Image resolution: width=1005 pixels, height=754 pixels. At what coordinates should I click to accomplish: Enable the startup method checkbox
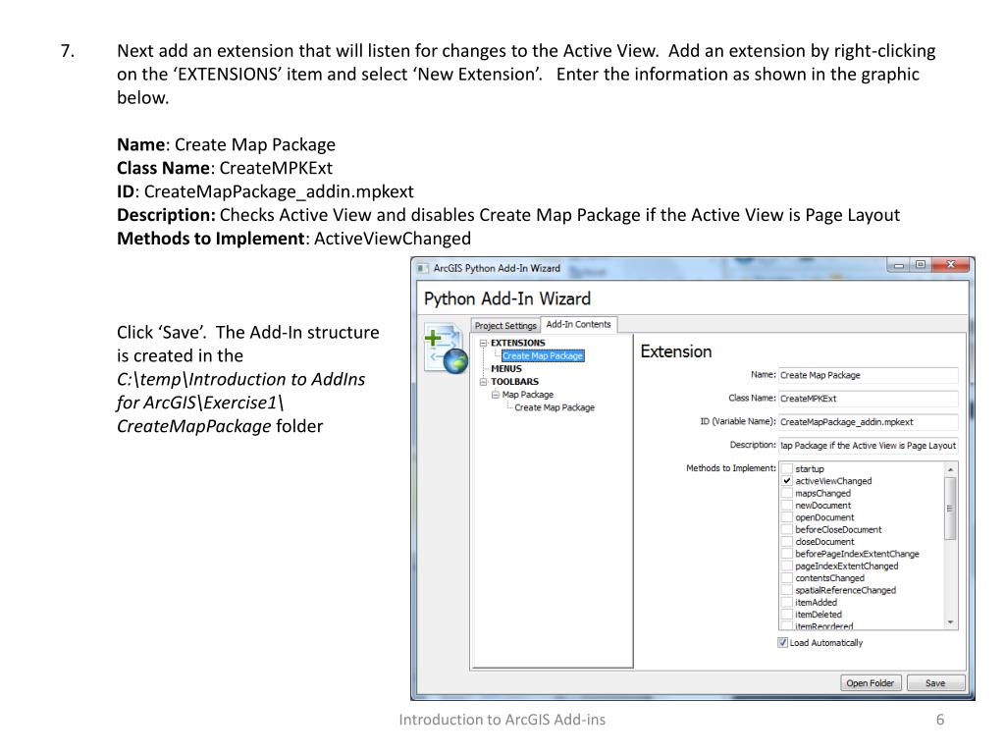coord(786,468)
